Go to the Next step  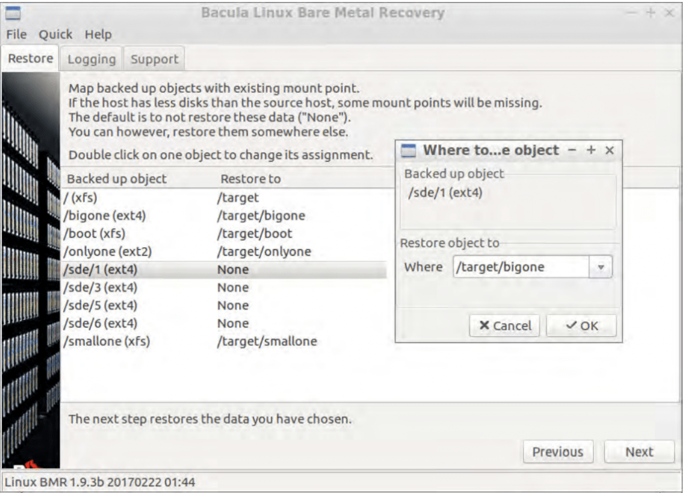coord(639,452)
